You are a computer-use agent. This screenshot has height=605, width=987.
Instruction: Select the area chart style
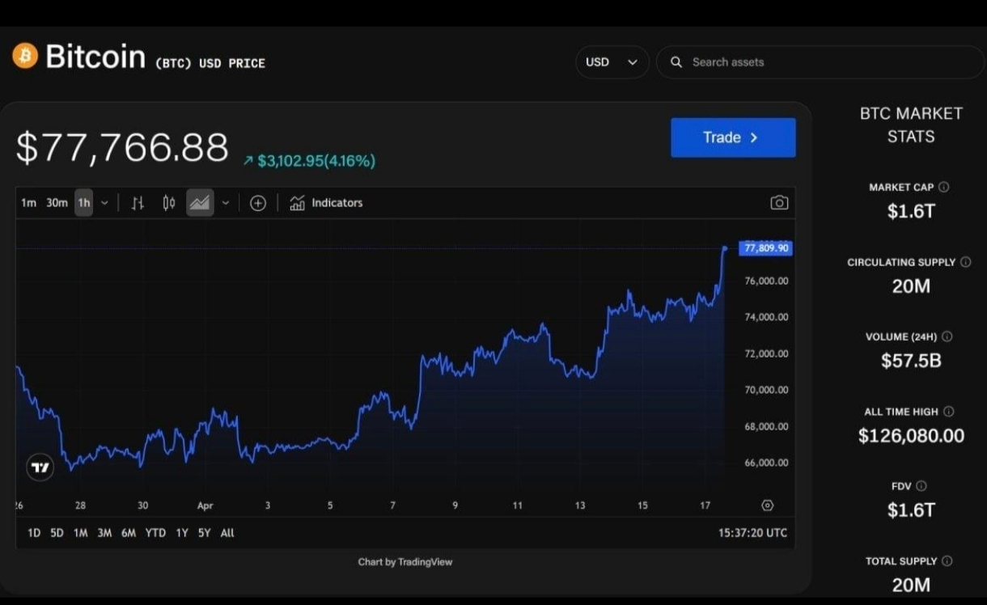[200, 203]
